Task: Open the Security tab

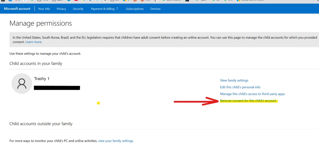Action: click(x=78, y=9)
